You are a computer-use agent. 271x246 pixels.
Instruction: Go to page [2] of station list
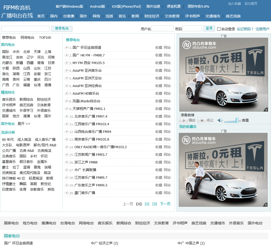(x=147, y=204)
